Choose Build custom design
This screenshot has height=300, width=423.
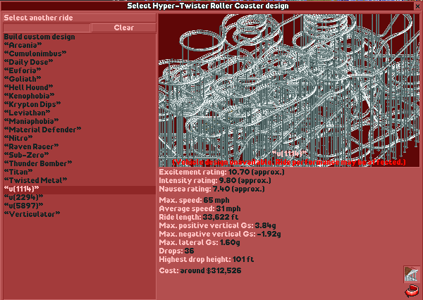(x=79, y=37)
